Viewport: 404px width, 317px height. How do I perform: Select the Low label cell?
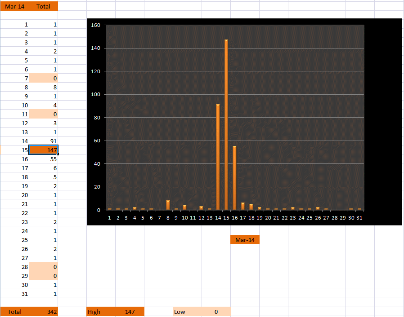pos(187,312)
